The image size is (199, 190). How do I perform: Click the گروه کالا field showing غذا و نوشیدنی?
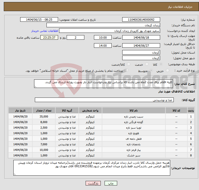pos(104,100)
